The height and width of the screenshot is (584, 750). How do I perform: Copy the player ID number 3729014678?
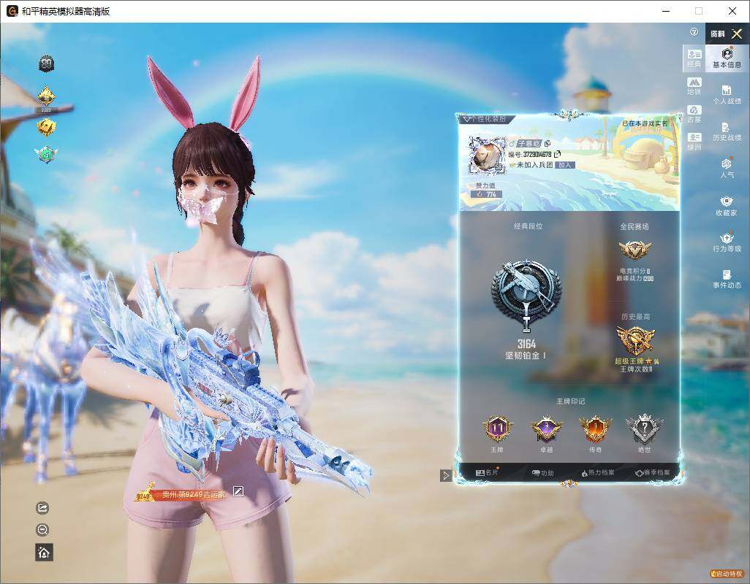coord(557,154)
